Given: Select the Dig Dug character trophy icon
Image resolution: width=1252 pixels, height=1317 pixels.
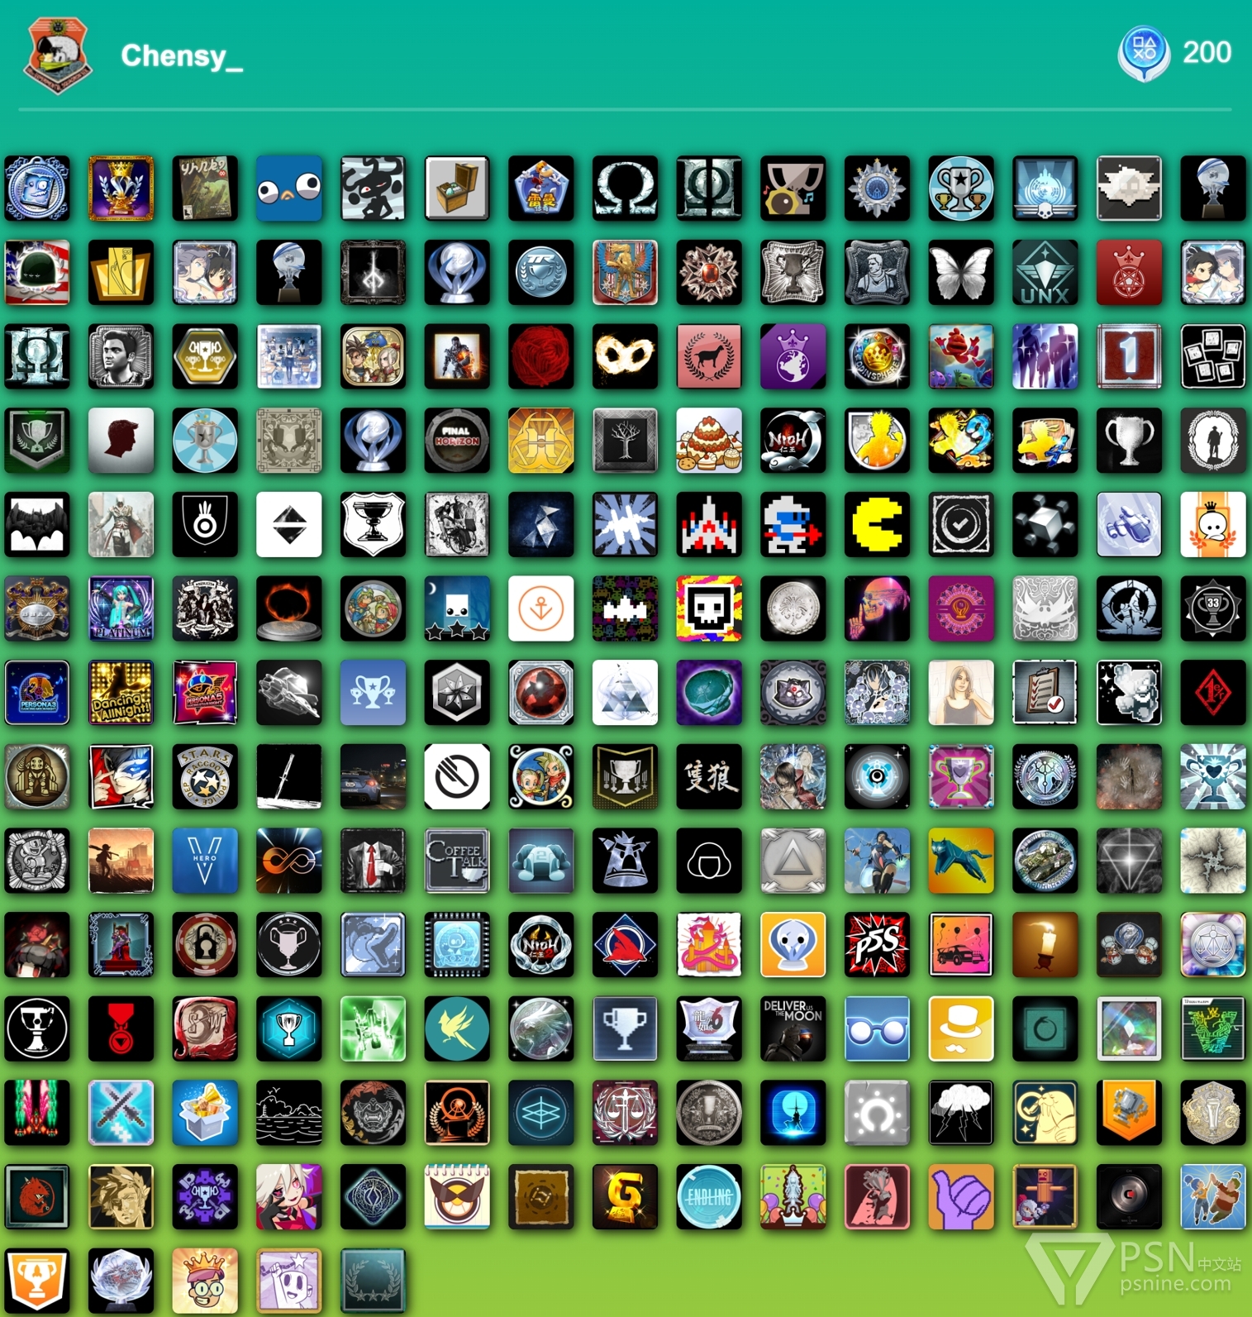Looking at the screenshot, I should click(793, 524).
